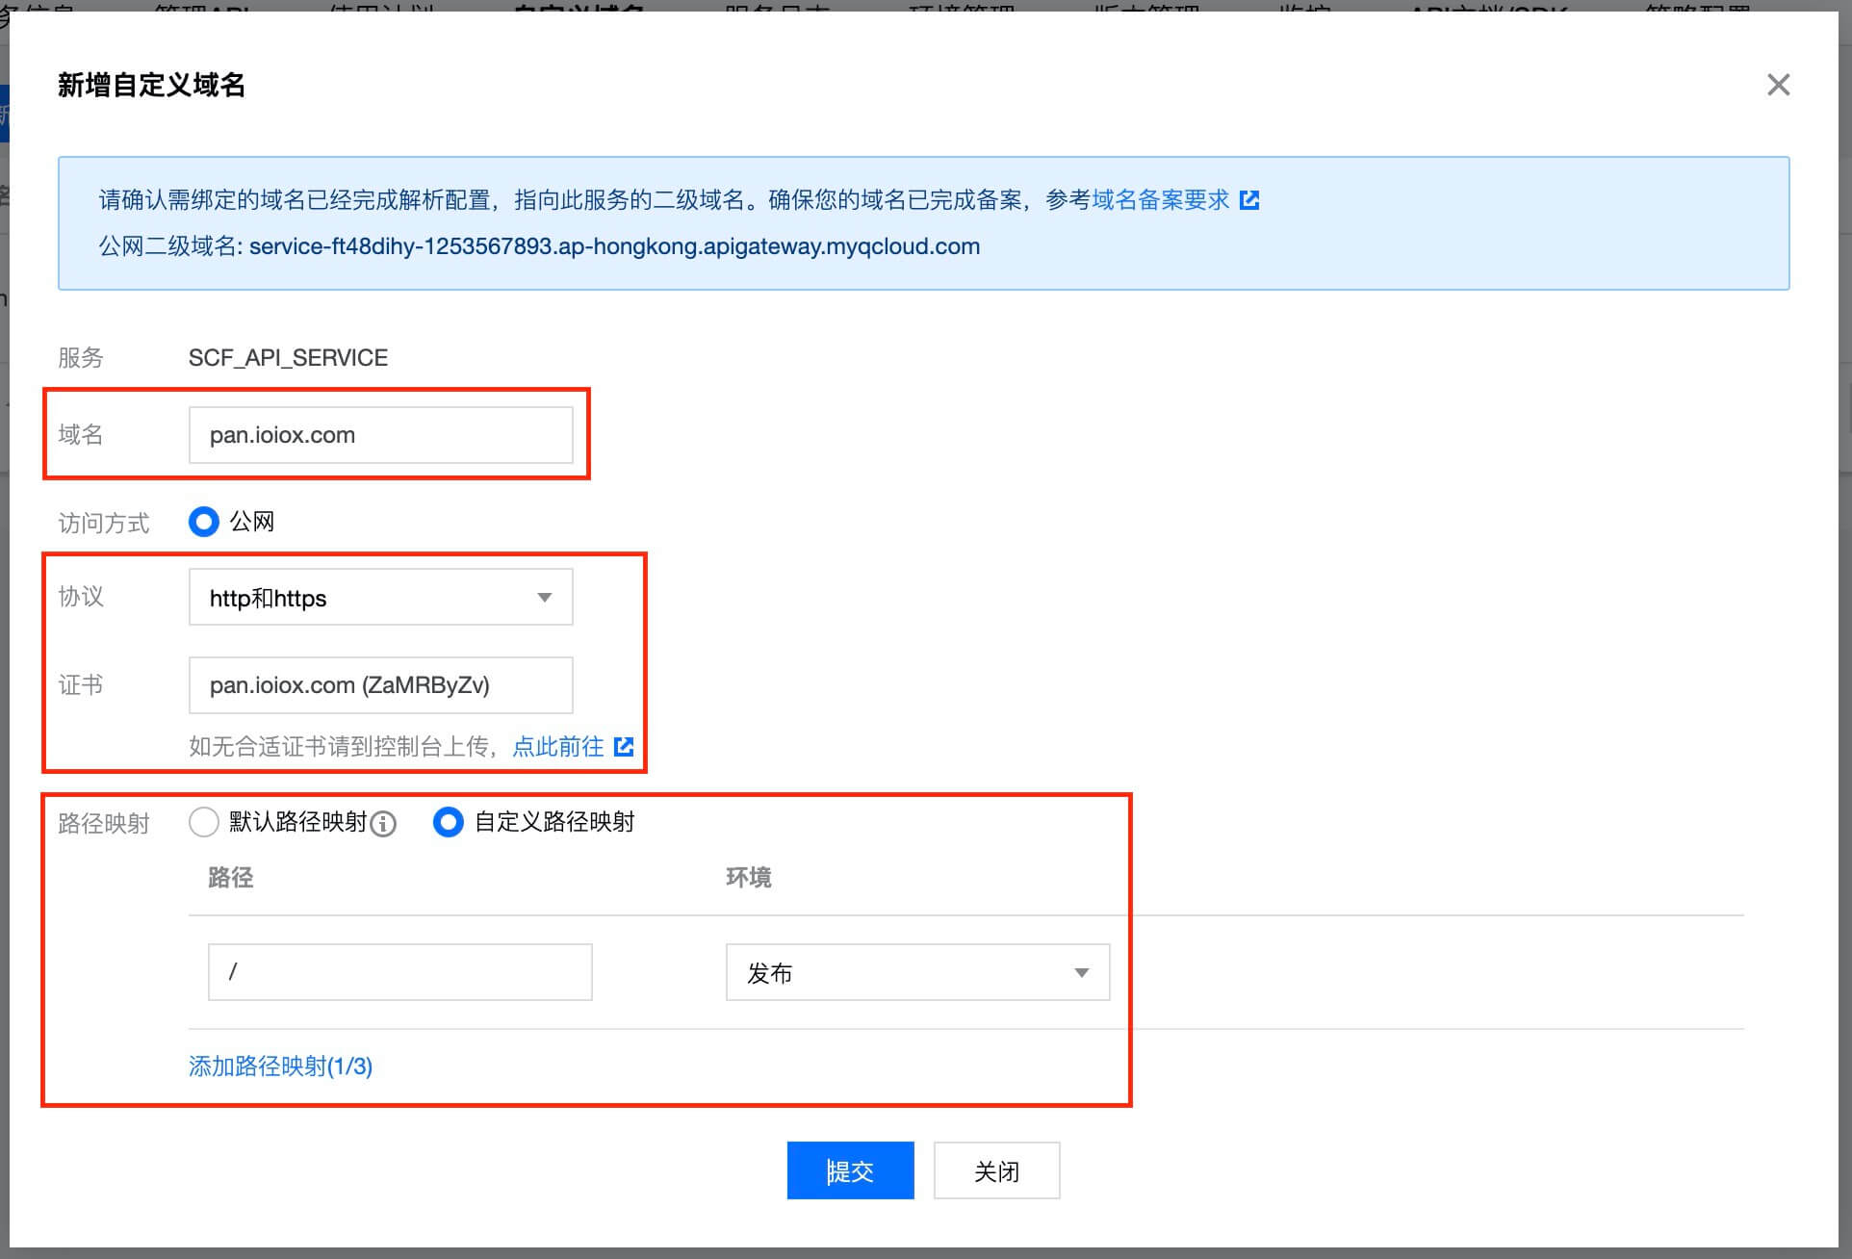Click the 域名 input with pan.ioiox.com
Image resolution: width=1852 pixels, height=1259 pixels.
pyautogui.click(x=380, y=435)
